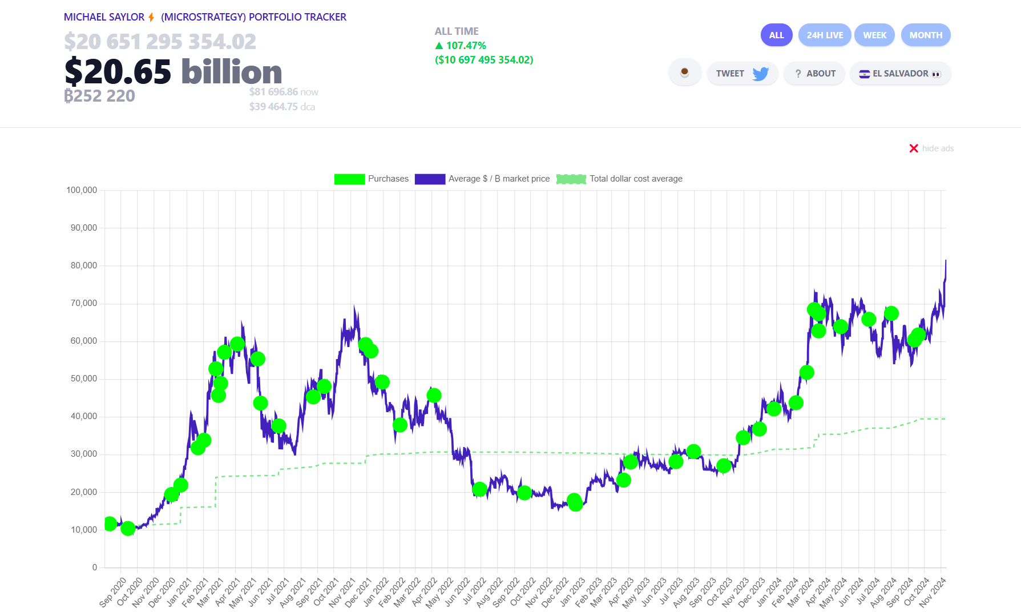Click the "50,000" y-axis label

click(84, 379)
